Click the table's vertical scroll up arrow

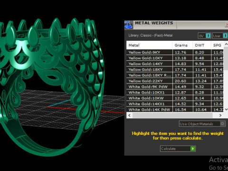tap(226, 44)
